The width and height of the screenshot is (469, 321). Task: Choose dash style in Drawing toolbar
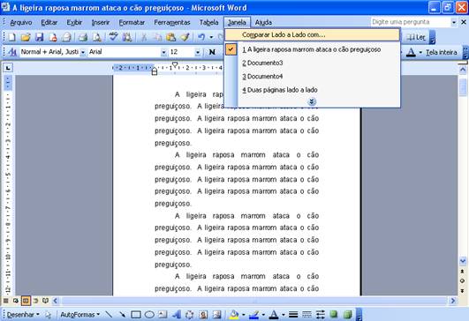(306, 315)
